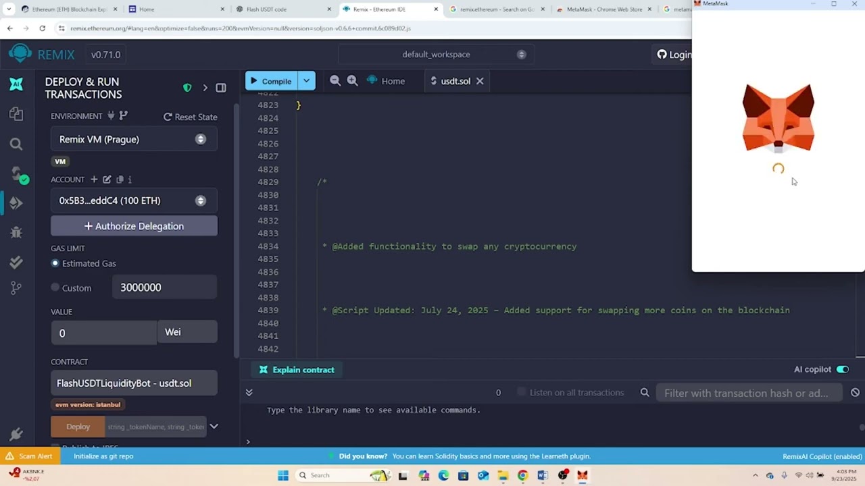
Task: Open the Solidity compiler sidebar icon
Action: coord(18,174)
